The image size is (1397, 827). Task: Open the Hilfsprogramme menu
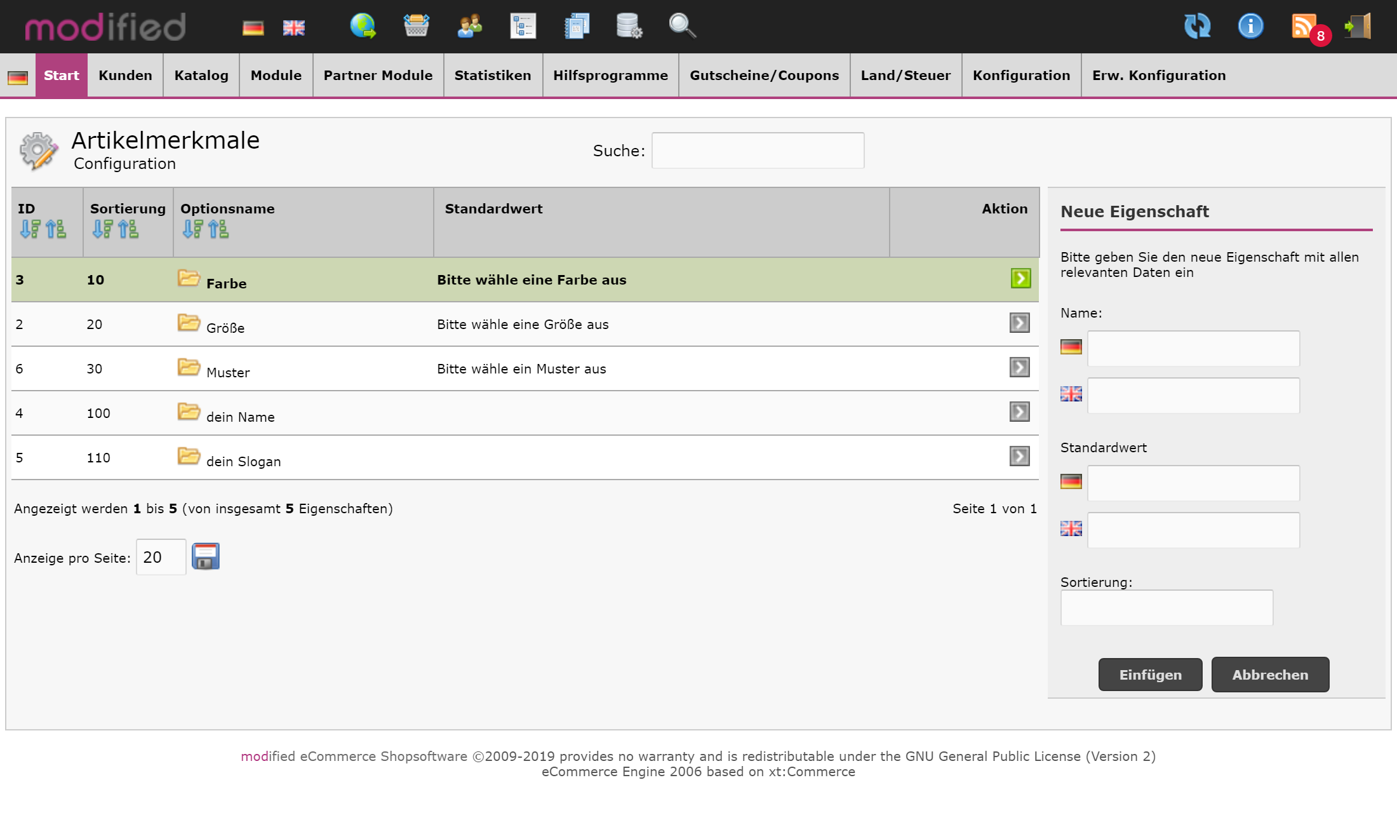point(610,76)
